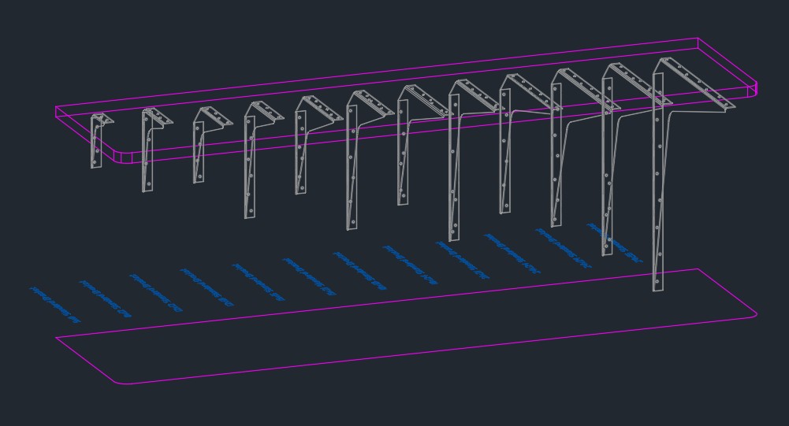Image resolution: width=789 pixels, height=426 pixels.
Task: Select the third blue label from left
Action: click(x=157, y=293)
